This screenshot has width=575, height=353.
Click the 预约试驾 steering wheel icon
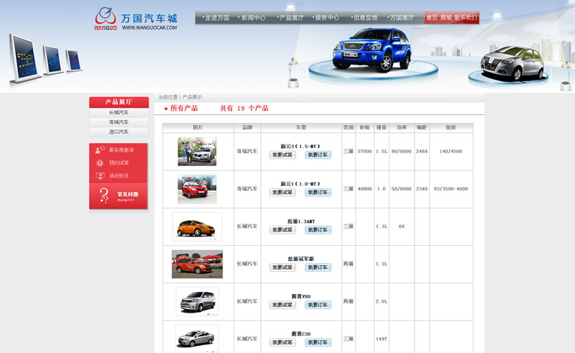coord(100,163)
